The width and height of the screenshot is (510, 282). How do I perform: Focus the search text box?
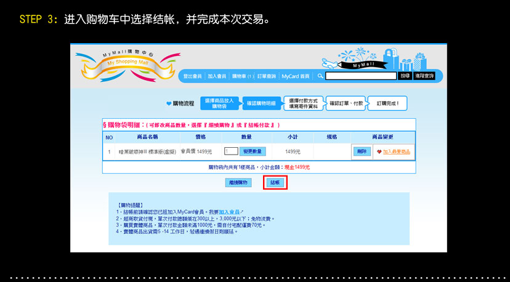click(x=360, y=76)
